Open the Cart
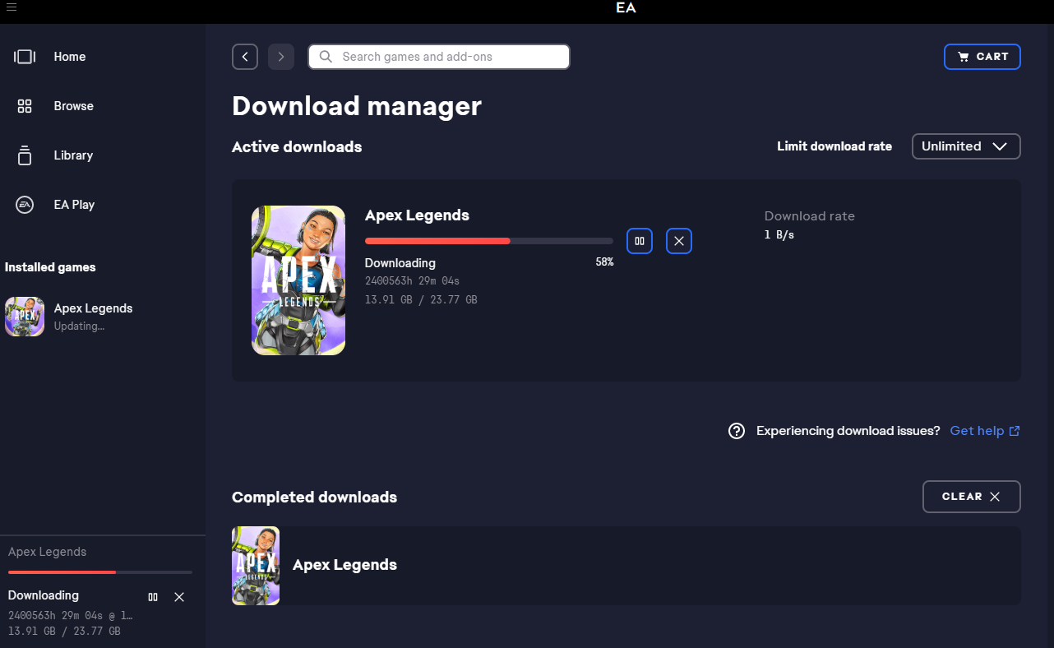1054x648 pixels. 982,57
